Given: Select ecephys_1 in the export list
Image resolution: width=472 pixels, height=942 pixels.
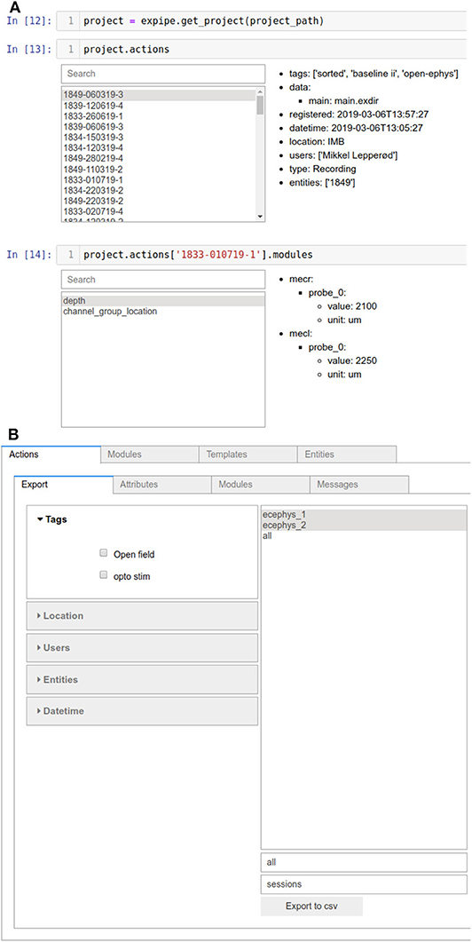Looking at the screenshot, I should [x=364, y=514].
